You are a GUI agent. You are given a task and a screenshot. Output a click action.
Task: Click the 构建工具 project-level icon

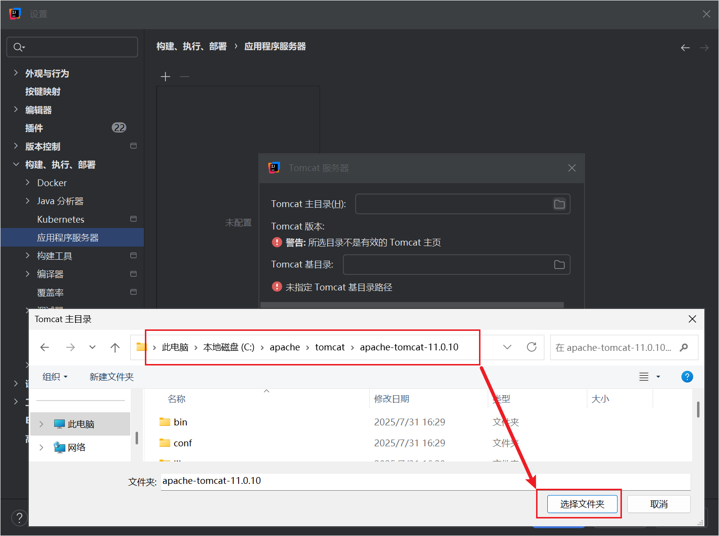click(x=133, y=255)
